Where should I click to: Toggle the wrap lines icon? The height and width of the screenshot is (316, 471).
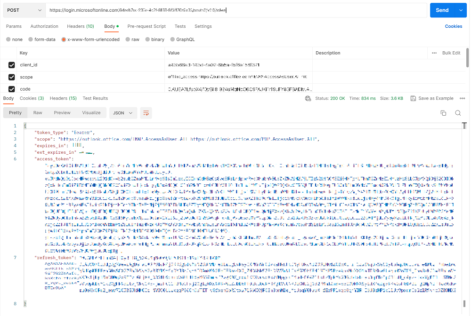click(x=146, y=113)
